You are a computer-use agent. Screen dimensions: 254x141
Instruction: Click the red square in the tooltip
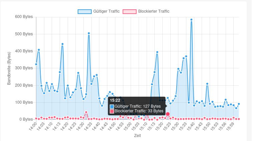[x=112, y=111]
